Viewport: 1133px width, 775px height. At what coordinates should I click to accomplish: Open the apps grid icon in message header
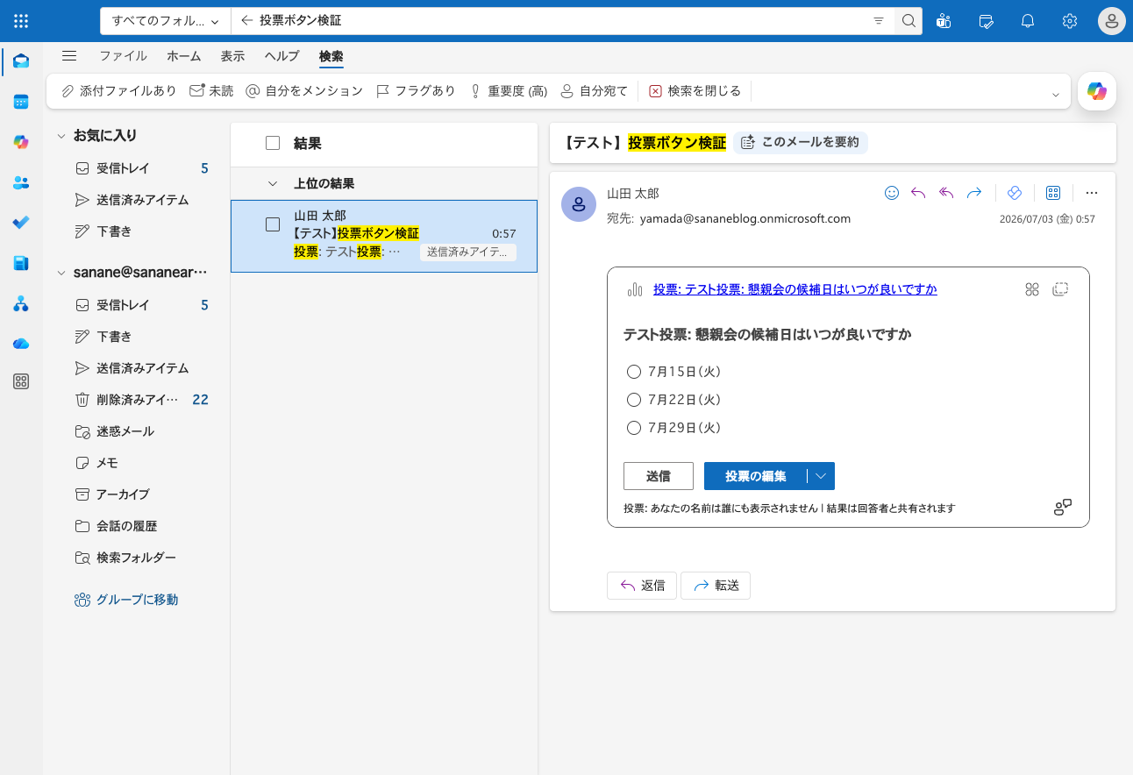(x=1053, y=193)
